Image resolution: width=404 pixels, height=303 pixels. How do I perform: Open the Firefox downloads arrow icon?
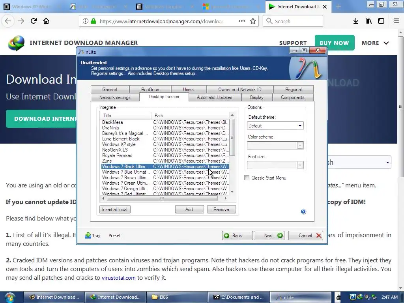coord(356,21)
